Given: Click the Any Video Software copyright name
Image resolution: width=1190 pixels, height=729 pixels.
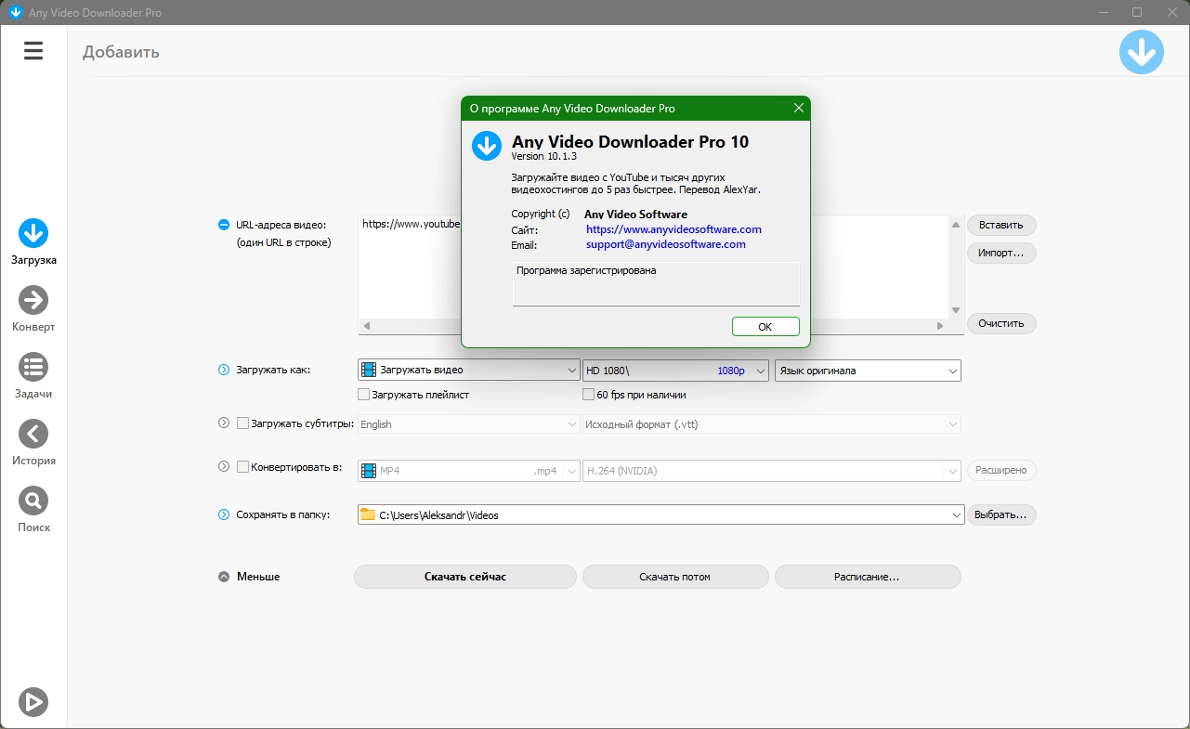Looking at the screenshot, I should click(636, 215).
